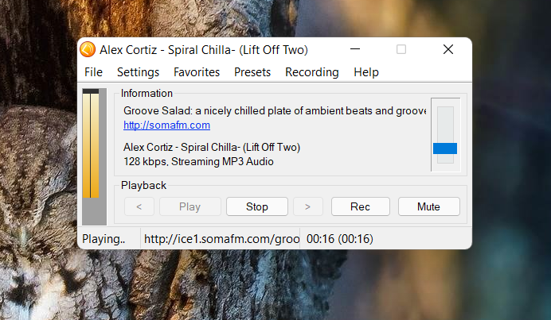
Task: Open the Presets menu
Action: [252, 72]
